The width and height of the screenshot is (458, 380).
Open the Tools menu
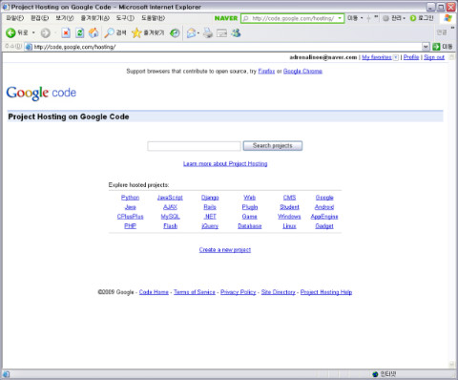[125, 18]
